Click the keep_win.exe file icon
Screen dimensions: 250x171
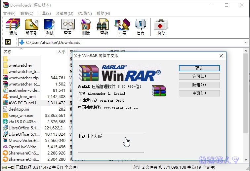(x=5, y=115)
